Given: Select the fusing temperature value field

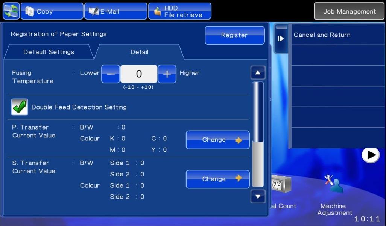Looking at the screenshot, I should pyautogui.click(x=139, y=74).
